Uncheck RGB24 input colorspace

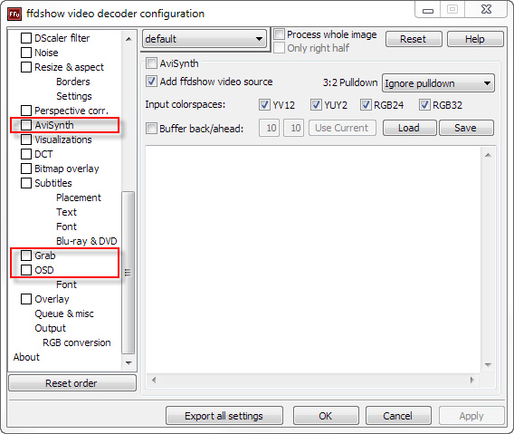coord(366,105)
